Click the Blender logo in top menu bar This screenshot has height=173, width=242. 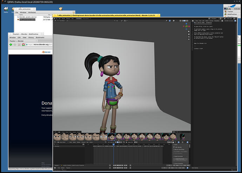click(x=54, y=19)
